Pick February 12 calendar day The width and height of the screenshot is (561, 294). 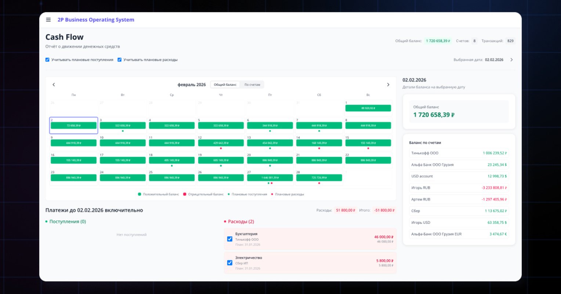[x=221, y=143]
